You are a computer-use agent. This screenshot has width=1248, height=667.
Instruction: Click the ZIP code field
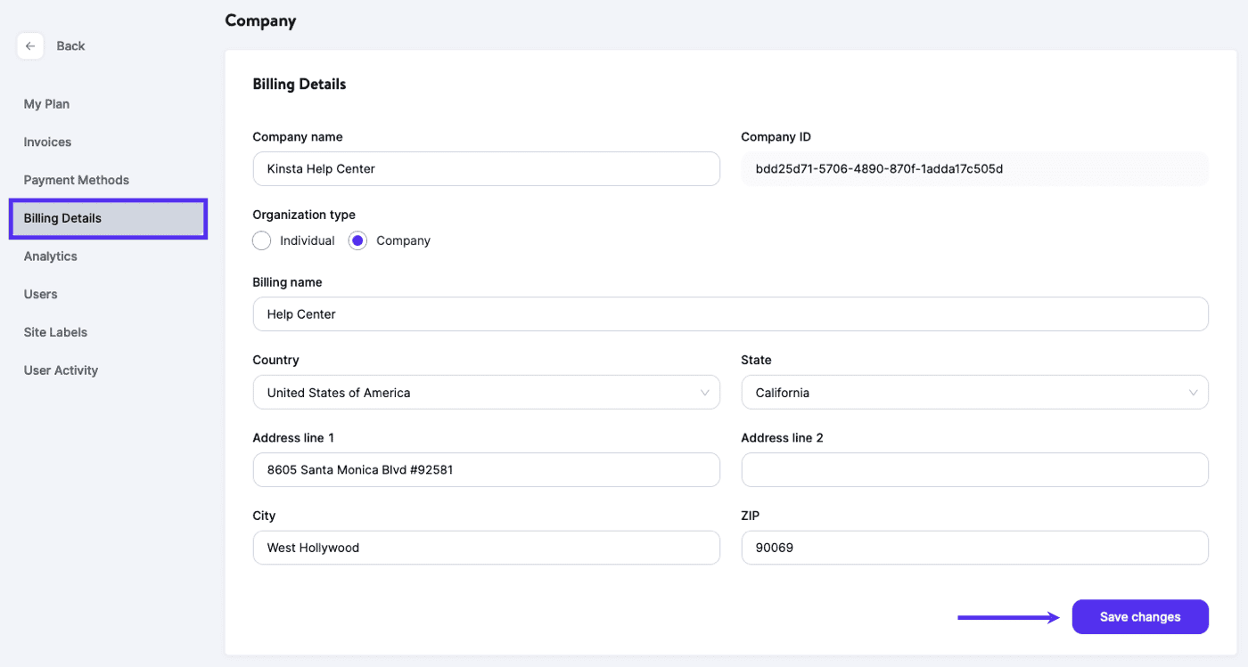point(974,547)
